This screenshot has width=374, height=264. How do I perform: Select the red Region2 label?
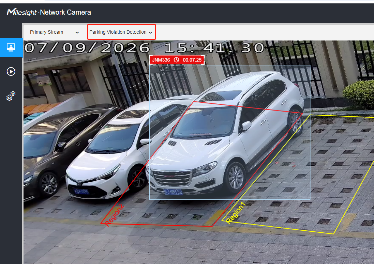[114, 214]
